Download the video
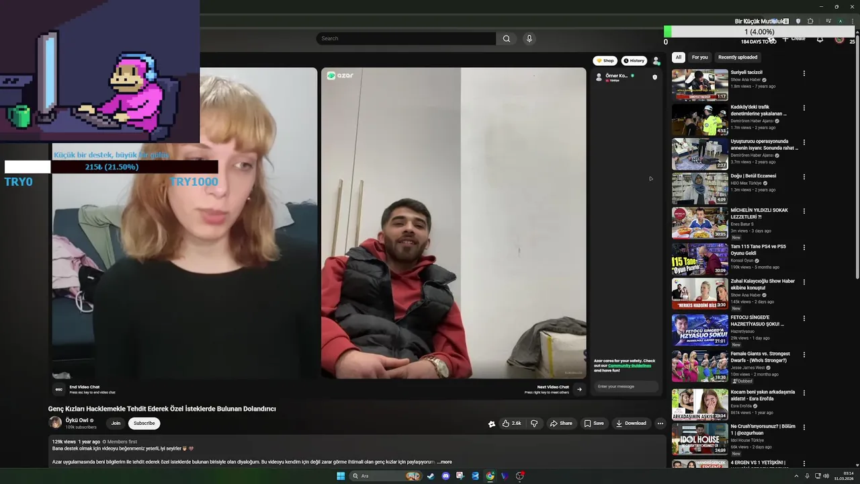The image size is (860, 484). (631, 424)
